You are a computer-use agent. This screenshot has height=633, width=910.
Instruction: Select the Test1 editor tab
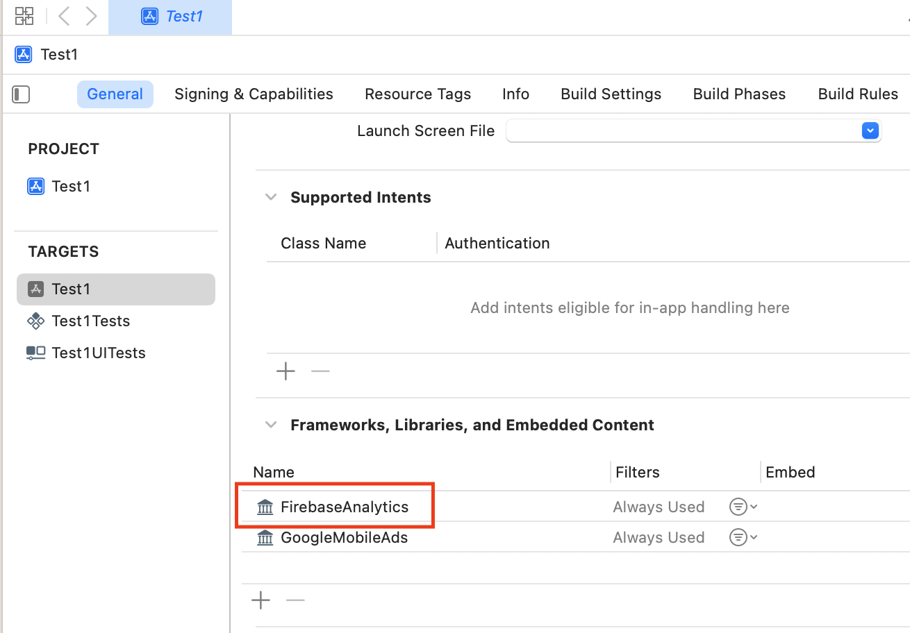click(x=170, y=17)
